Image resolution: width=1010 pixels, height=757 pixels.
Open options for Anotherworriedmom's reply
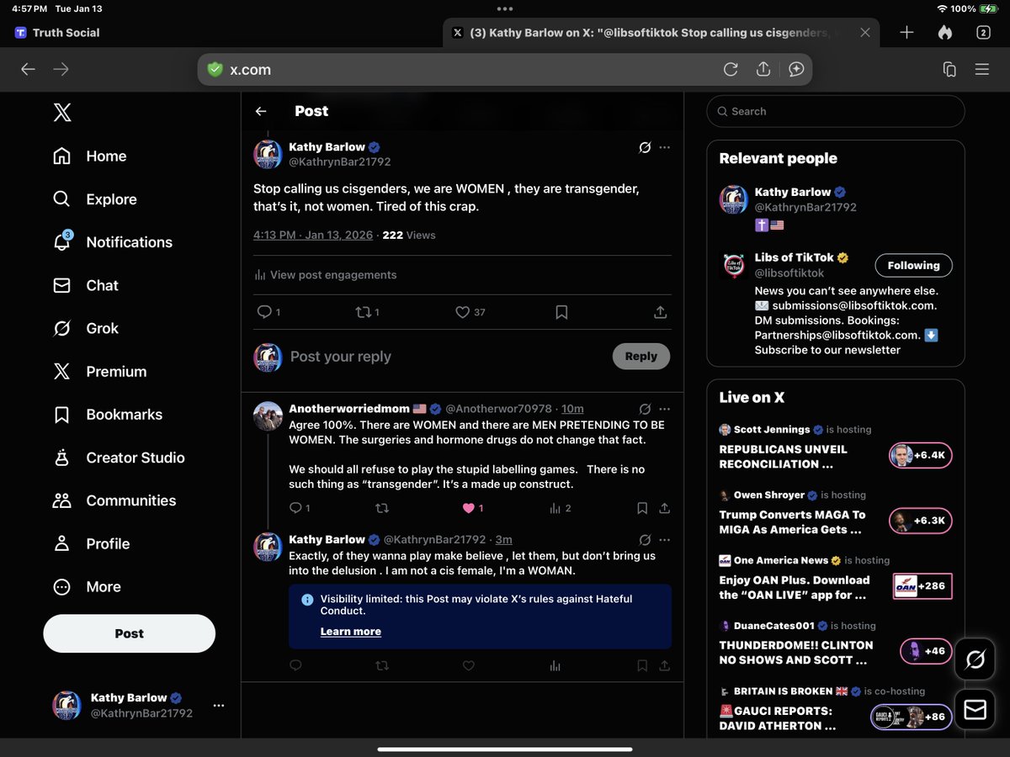(x=665, y=408)
